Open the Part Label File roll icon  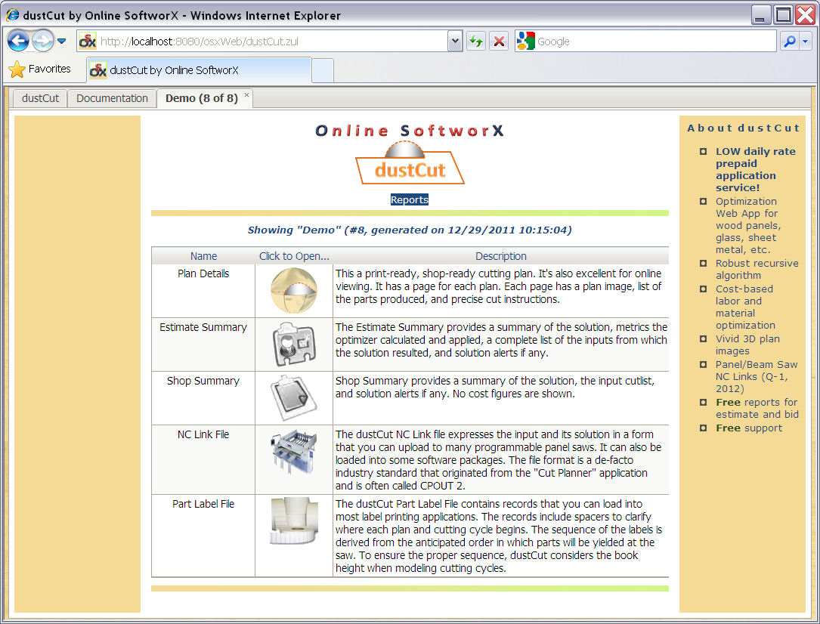[x=294, y=521]
